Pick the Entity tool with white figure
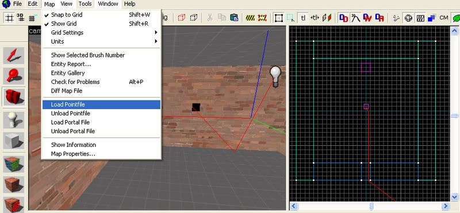The width and height of the screenshot is (460, 213). pyautogui.click(x=13, y=120)
